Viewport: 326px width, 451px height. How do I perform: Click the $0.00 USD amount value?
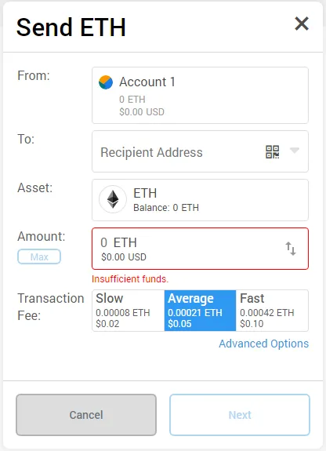pos(124,256)
